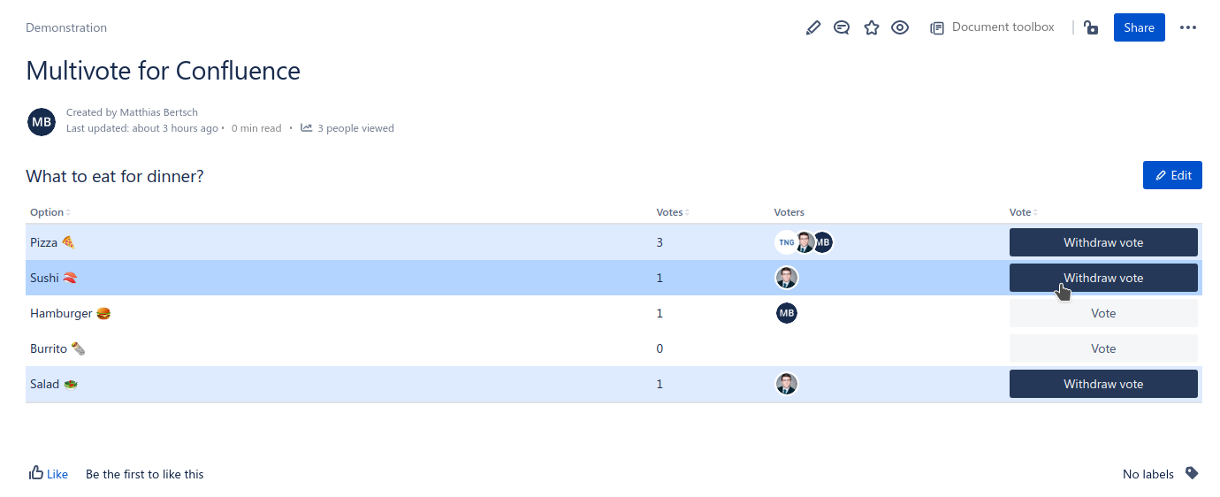1220x497 pixels.
Task: Click the Demonstration breadcrumb link
Action: (x=66, y=27)
